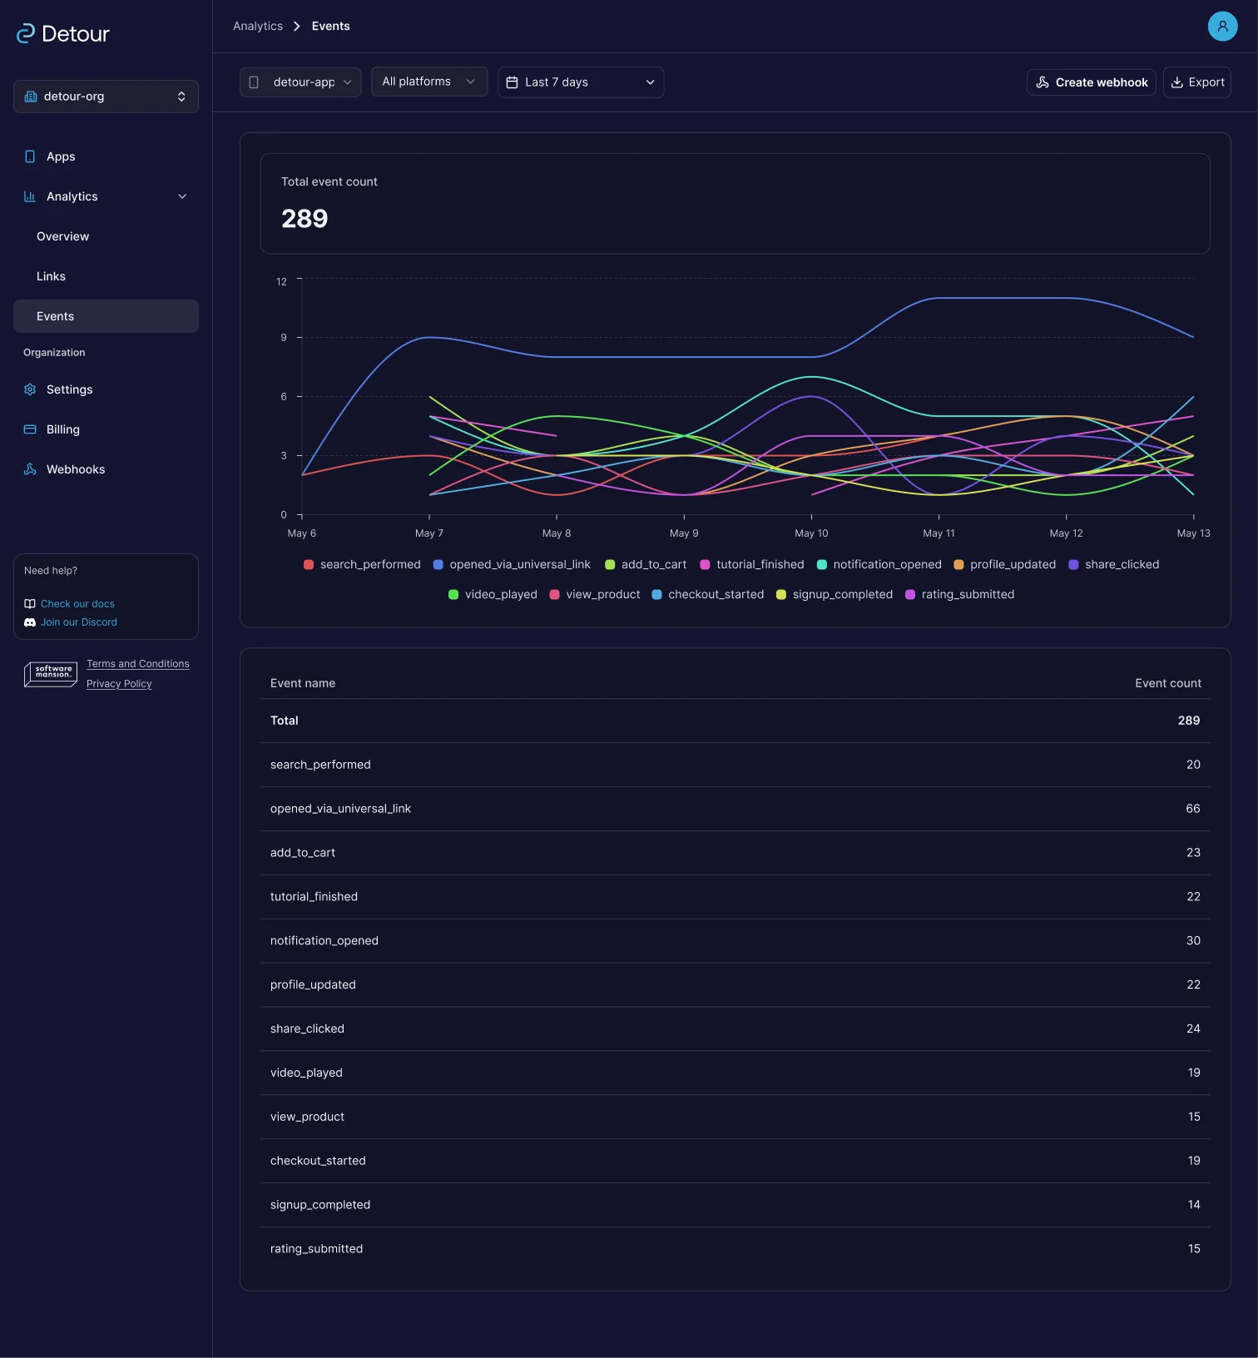Click the Detour logo icon
This screenshot has height=1358, width=1258.
point(26,33)
